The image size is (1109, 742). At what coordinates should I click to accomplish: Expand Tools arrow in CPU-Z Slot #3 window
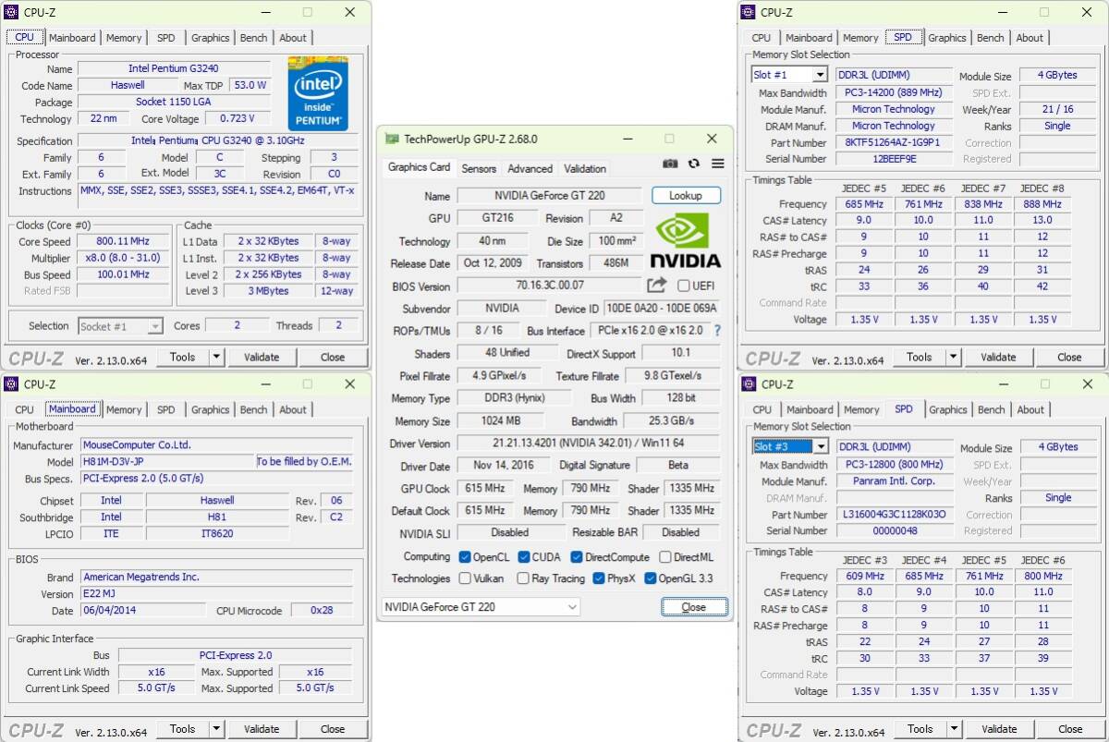[x=953, y=729]
